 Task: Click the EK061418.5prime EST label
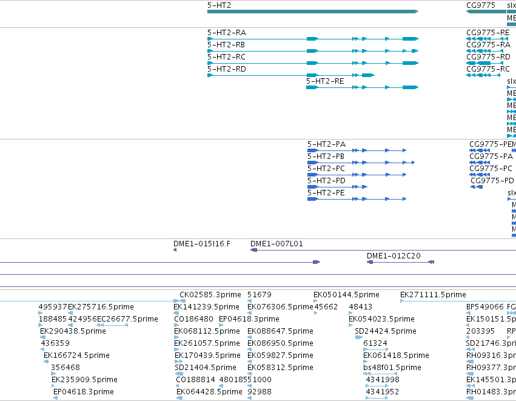coord(396,356)
